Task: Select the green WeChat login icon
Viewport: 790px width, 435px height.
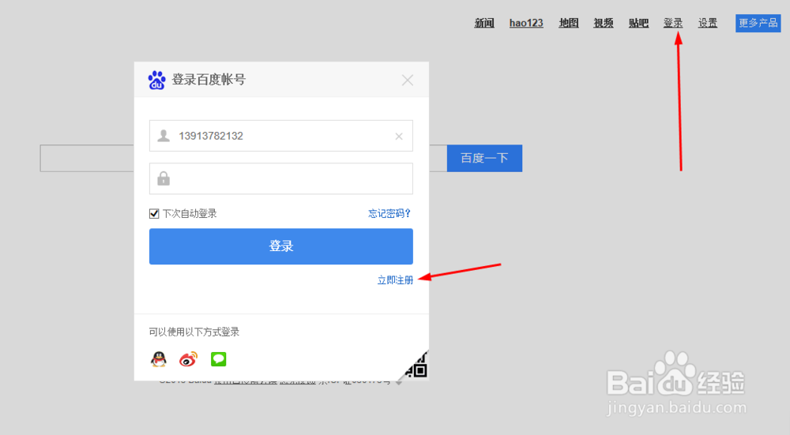Action: coord(218,359)
